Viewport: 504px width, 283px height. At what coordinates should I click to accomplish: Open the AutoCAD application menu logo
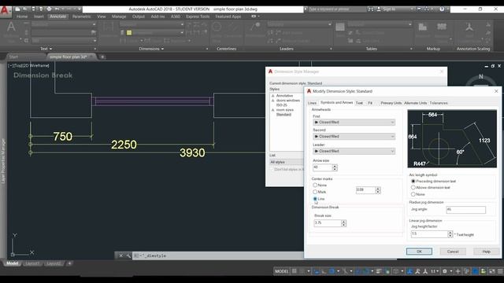[x=5, y=10]
